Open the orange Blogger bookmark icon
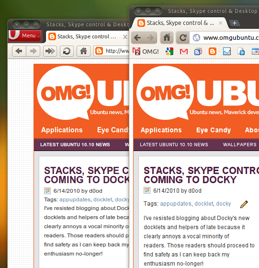 point(213,51)
